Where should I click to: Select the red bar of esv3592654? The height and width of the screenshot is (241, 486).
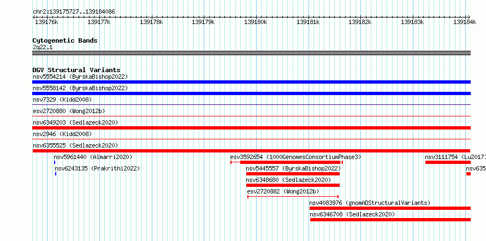point(290,162)
